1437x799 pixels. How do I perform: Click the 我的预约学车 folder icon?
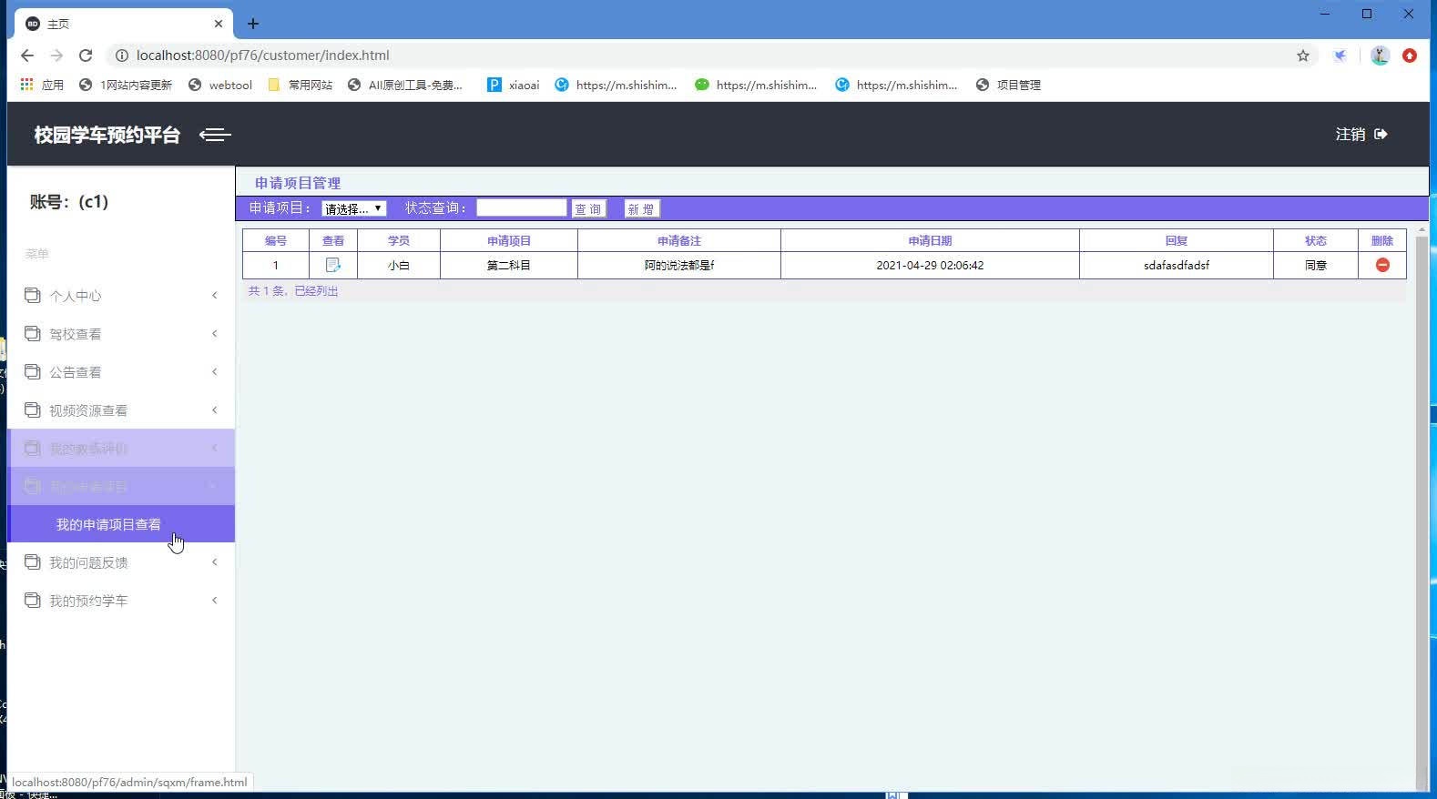(33, 600)
